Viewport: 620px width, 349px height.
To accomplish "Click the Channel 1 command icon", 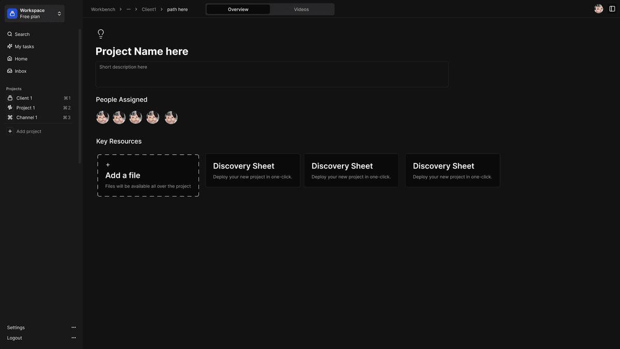I will coord(10,117).
